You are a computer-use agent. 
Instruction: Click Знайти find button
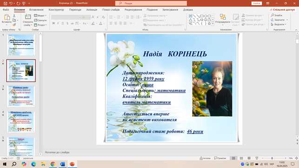(x=277, y=15)
